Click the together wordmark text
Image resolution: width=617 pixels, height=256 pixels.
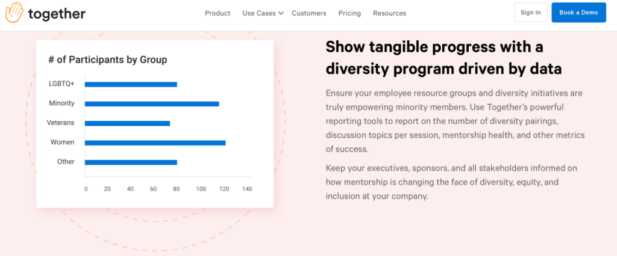[x=57, y=14]
